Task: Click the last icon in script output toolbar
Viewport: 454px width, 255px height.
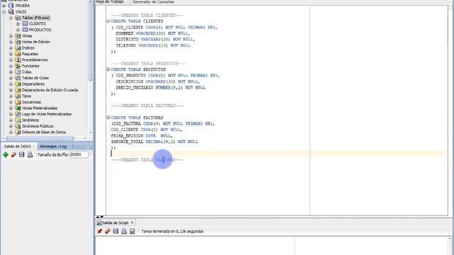Action: pos(133,232)
